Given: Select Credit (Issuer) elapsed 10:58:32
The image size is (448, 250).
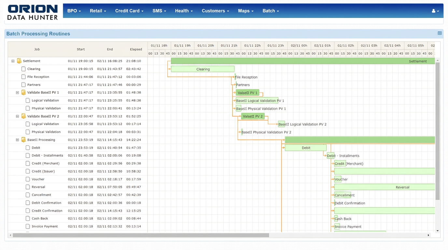Looking at the screenshot, I should (133, 171).
